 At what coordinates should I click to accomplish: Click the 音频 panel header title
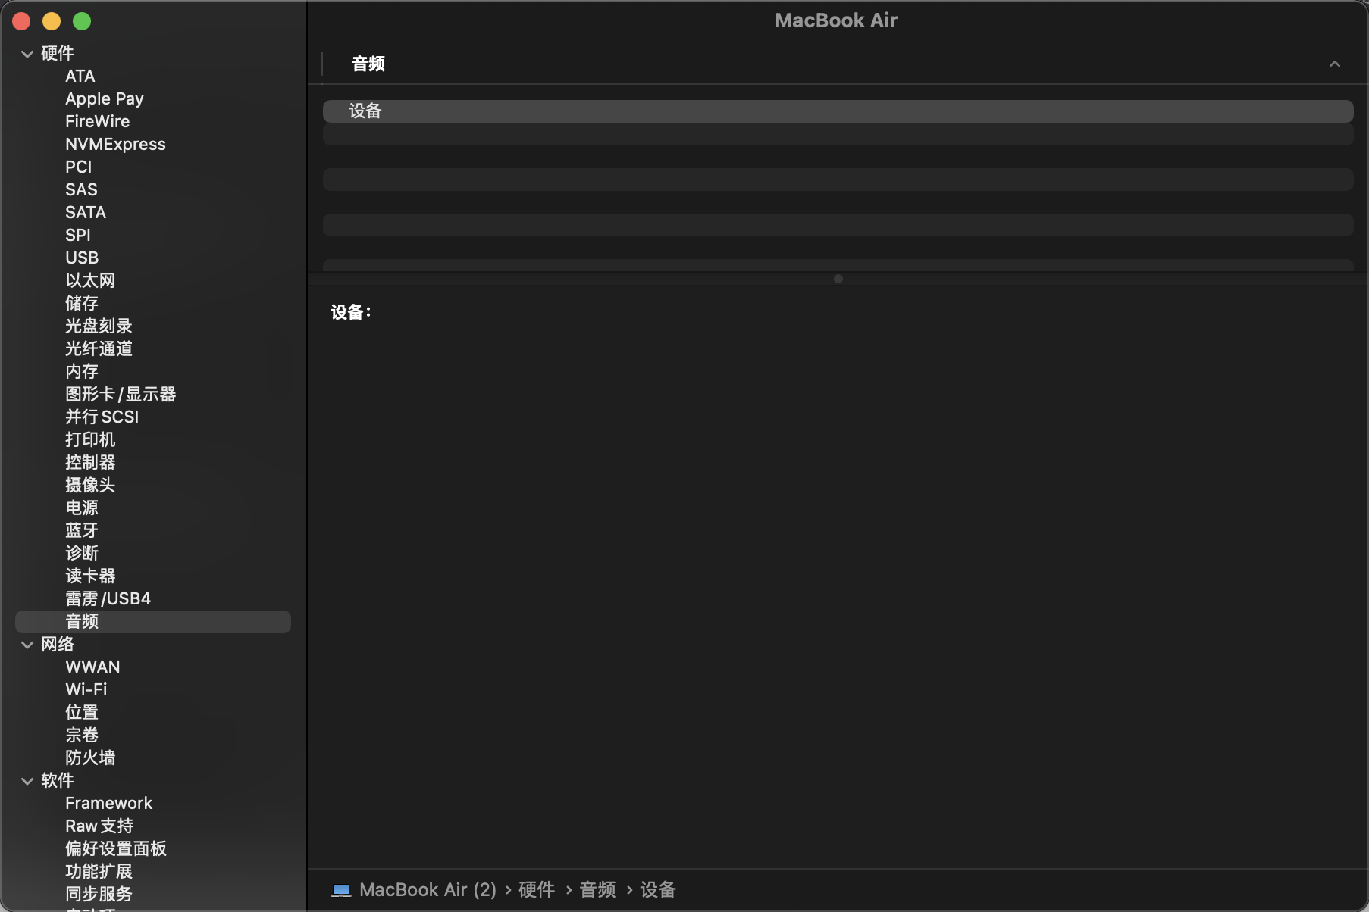pyautogui.click(x=368, y=64)
